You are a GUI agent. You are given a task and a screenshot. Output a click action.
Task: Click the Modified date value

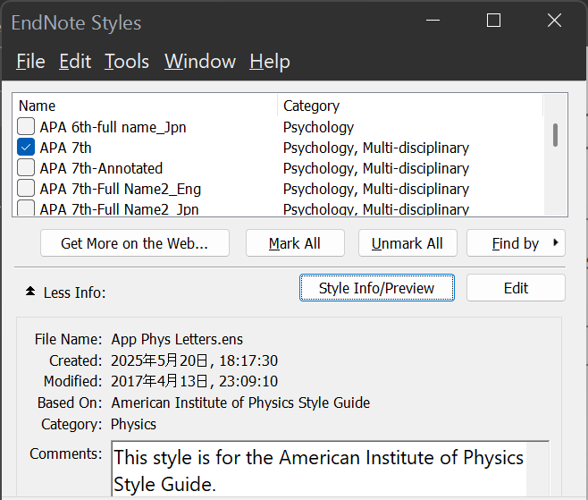pyautogui.click(x=194, y=381)
